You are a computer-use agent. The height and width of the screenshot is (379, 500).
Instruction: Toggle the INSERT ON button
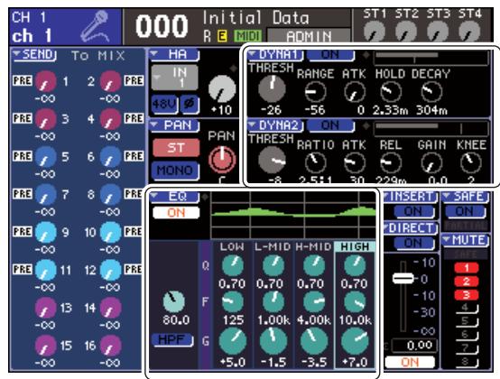coord(413,211)
